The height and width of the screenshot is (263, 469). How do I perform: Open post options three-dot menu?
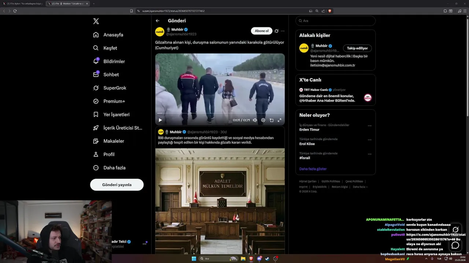[x=282, y=31]
